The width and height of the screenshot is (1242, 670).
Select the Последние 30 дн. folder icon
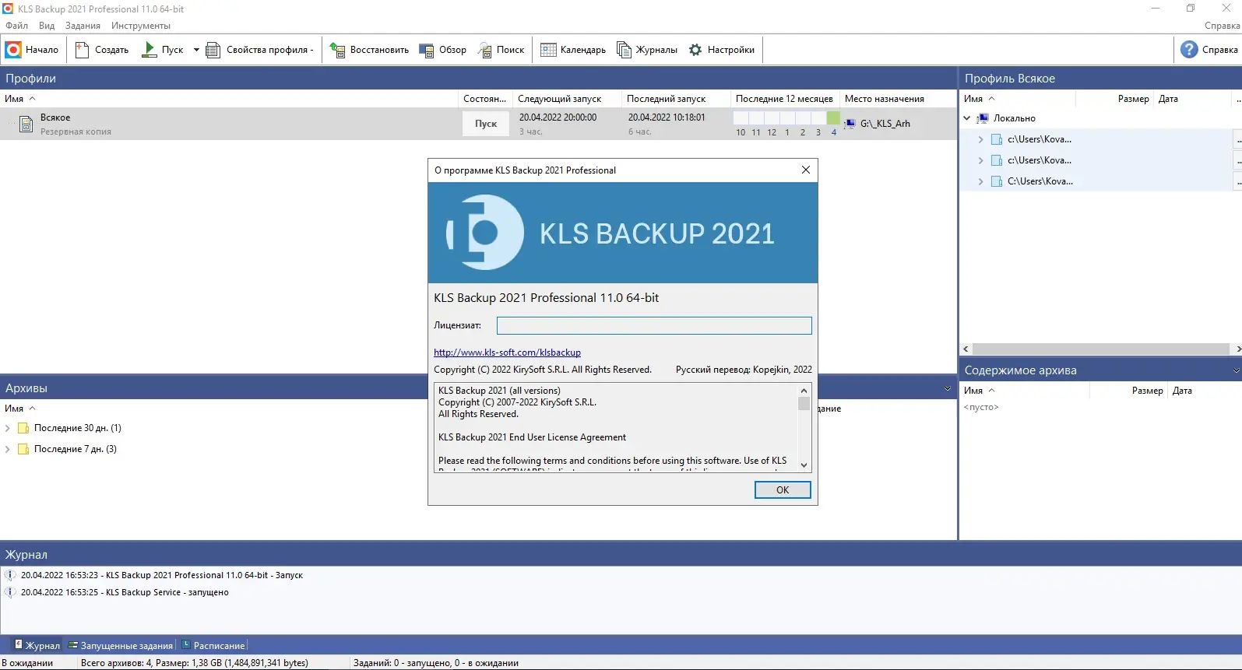point(23,428)
